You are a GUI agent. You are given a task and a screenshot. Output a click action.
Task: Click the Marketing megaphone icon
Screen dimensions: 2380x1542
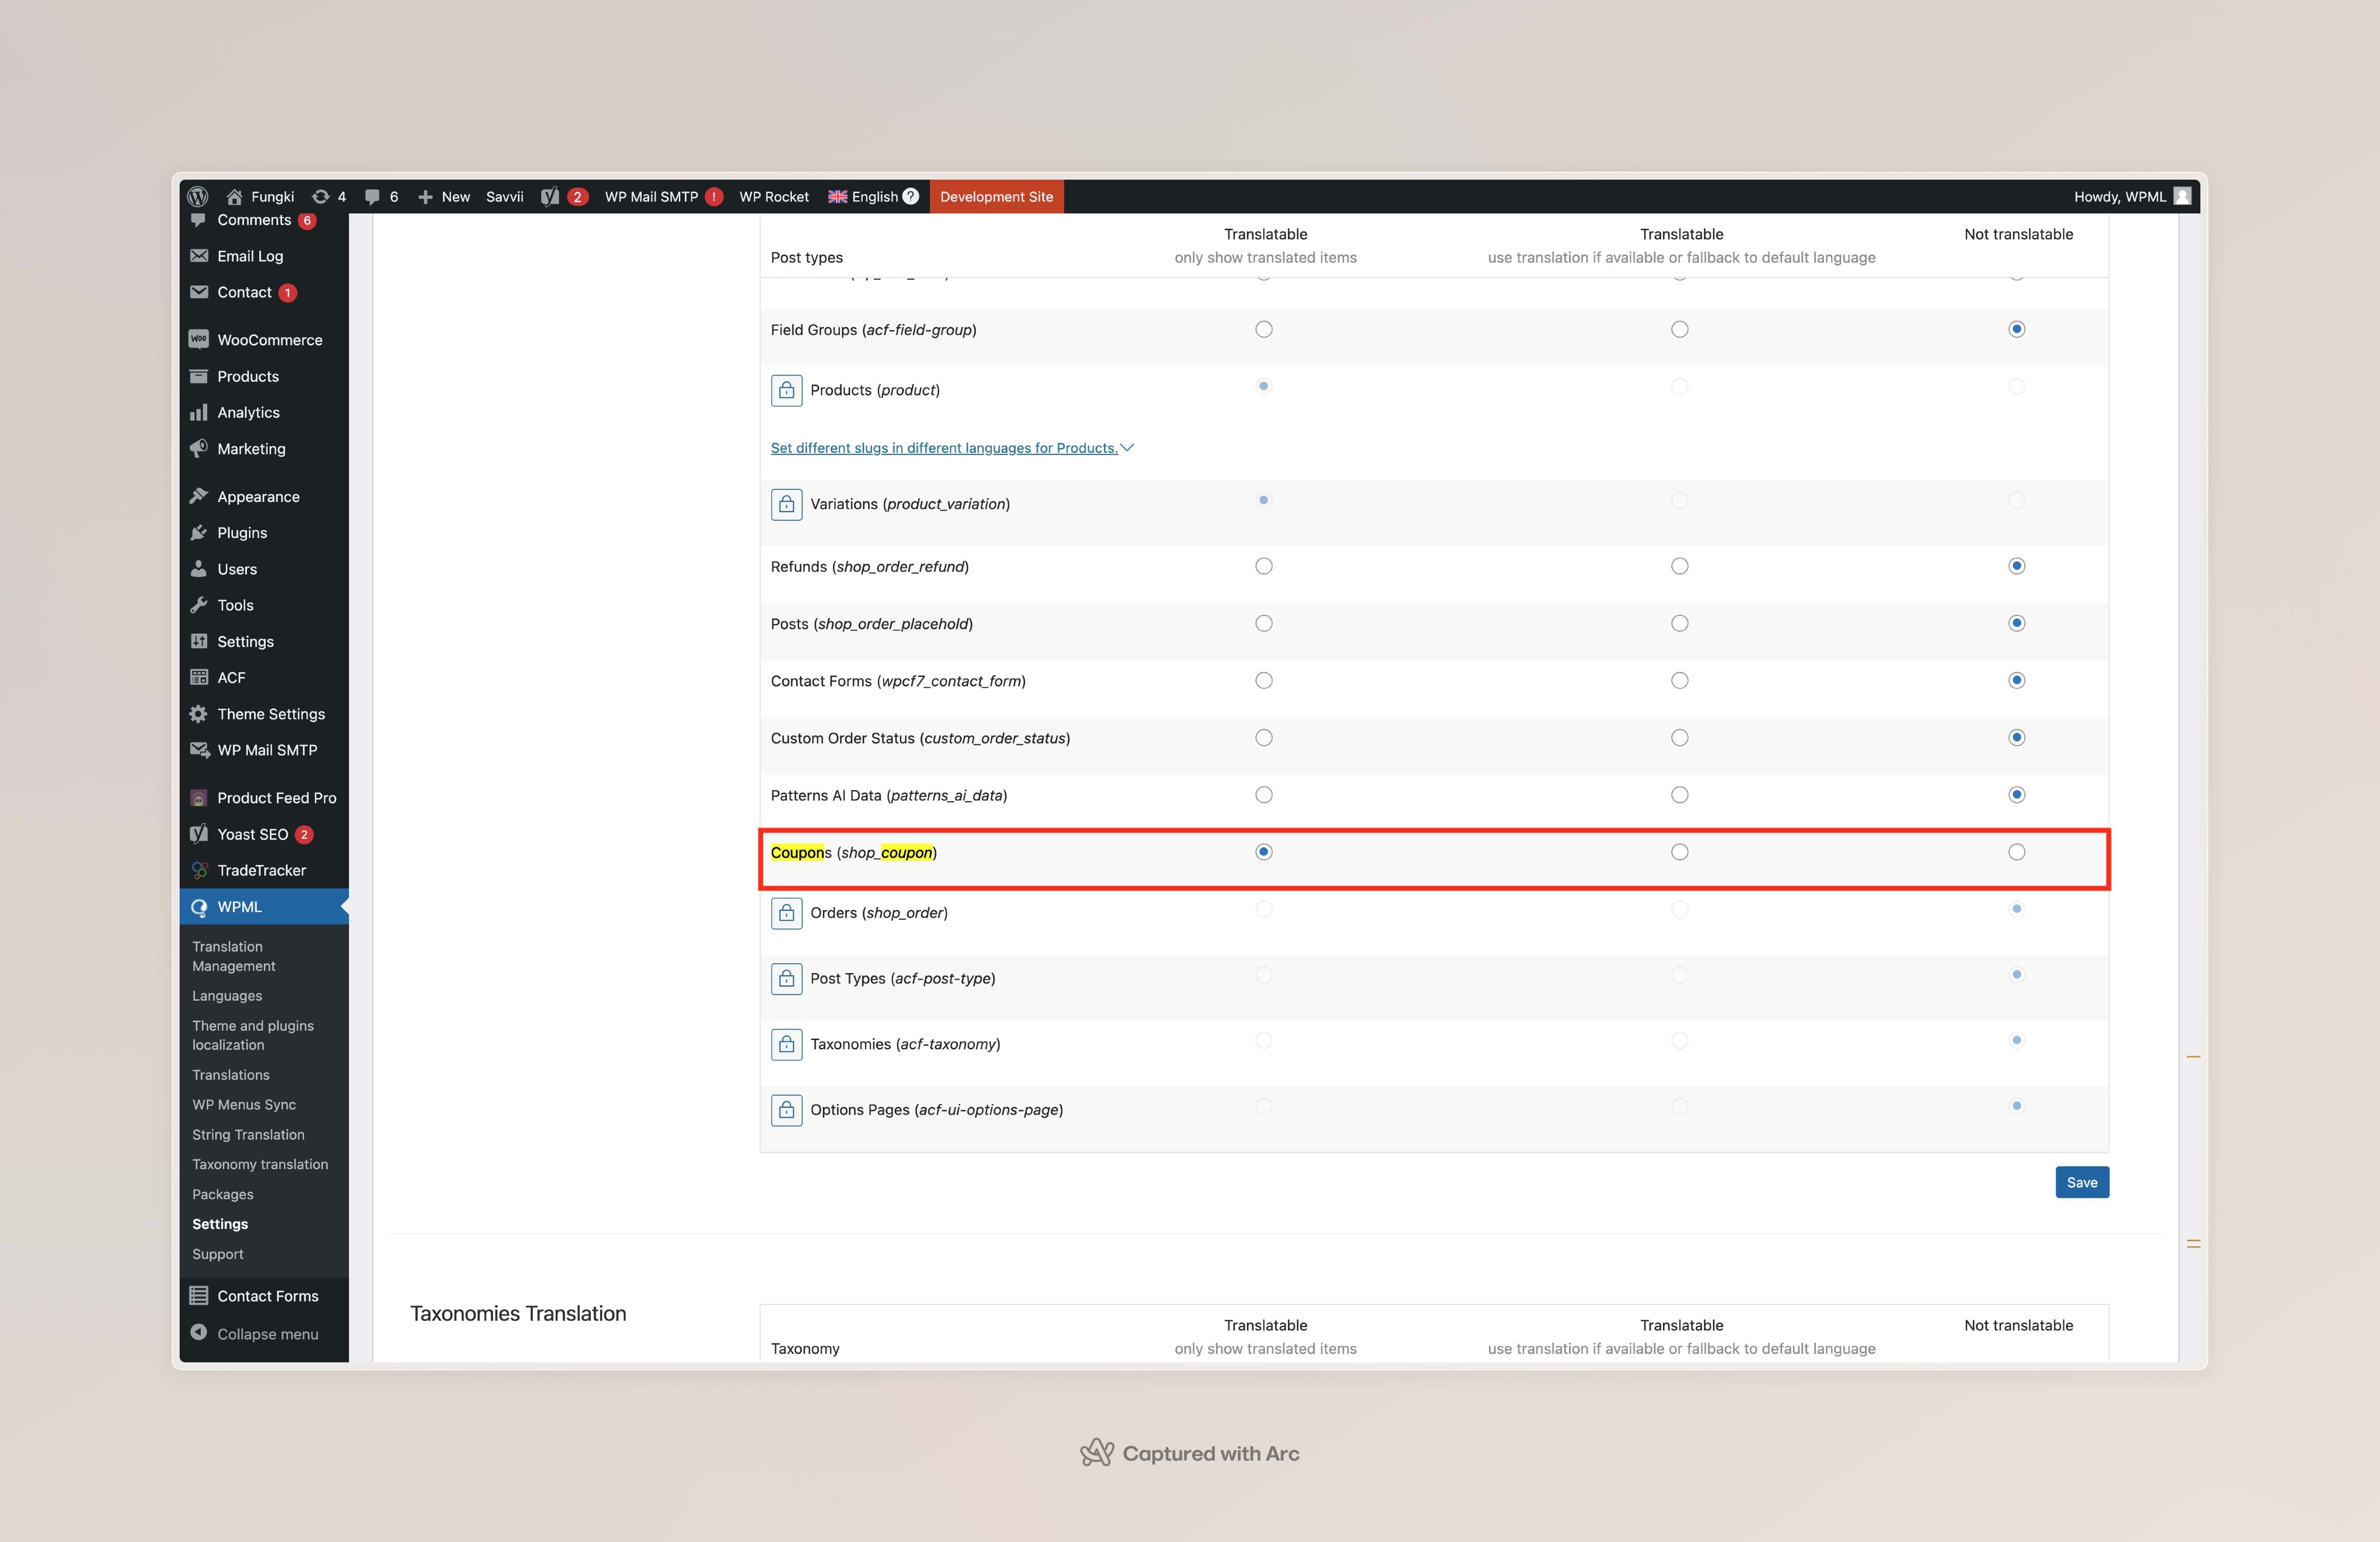tap(199, 449)
